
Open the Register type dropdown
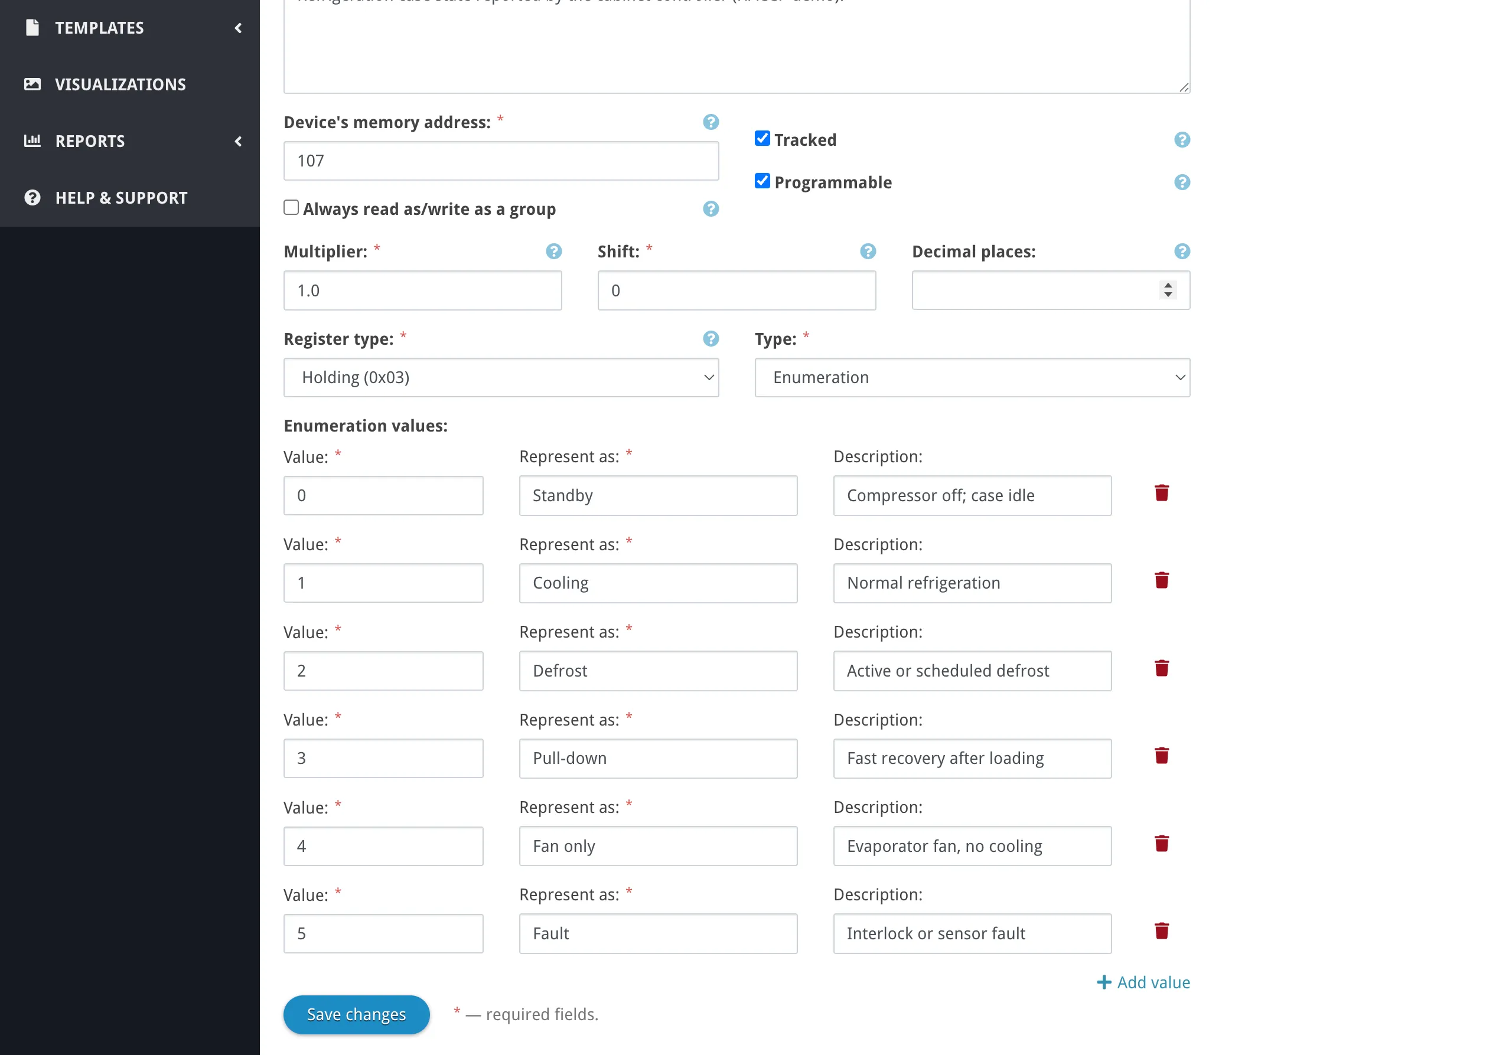click(501, 378)
